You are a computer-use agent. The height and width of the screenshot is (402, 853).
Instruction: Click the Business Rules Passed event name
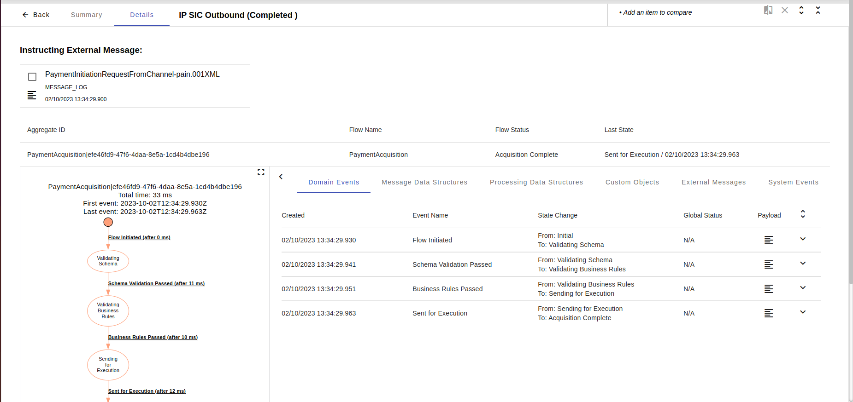coord(447,289)
